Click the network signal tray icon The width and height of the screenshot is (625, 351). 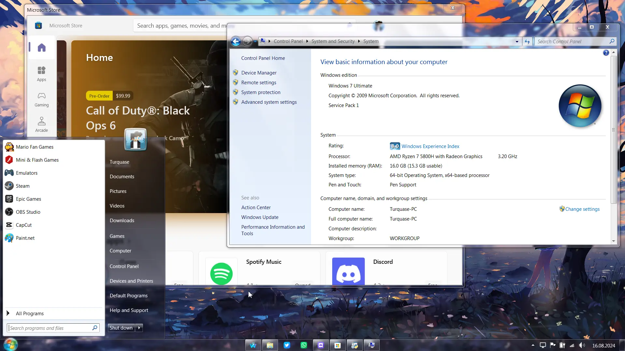572,345
